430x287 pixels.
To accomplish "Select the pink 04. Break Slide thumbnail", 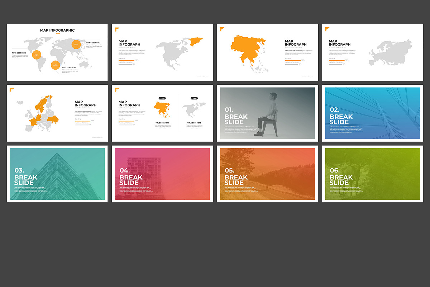I will (162, 174).
